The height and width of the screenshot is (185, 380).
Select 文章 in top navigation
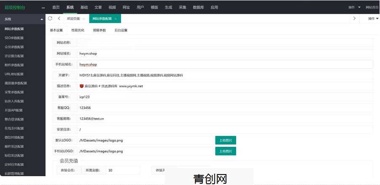[x=98, y=7]
